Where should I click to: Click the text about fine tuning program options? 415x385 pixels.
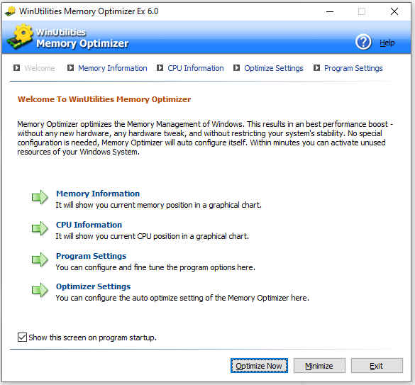[x=155, y=267]
